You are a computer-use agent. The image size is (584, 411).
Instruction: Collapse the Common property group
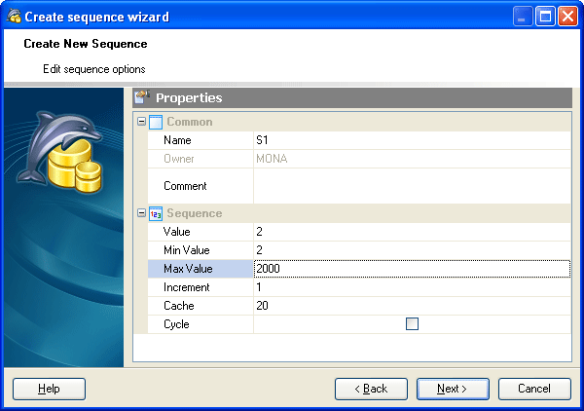point(142,122)
